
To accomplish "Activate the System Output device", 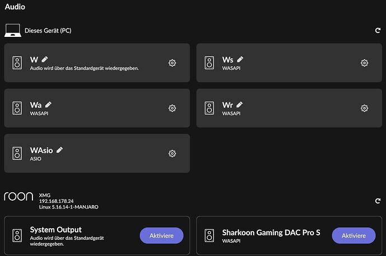I will click(x=162, y=235).
